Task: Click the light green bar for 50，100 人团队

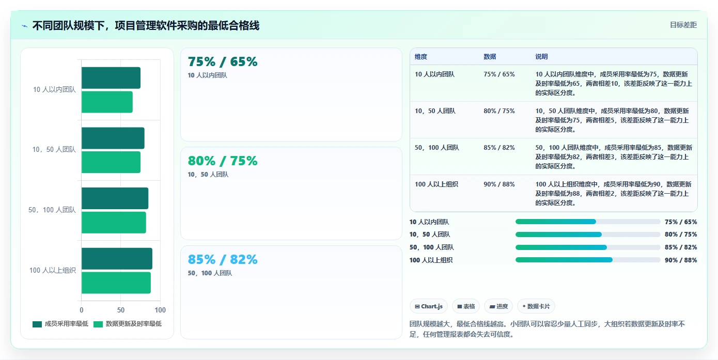Action: click(114, 223)
